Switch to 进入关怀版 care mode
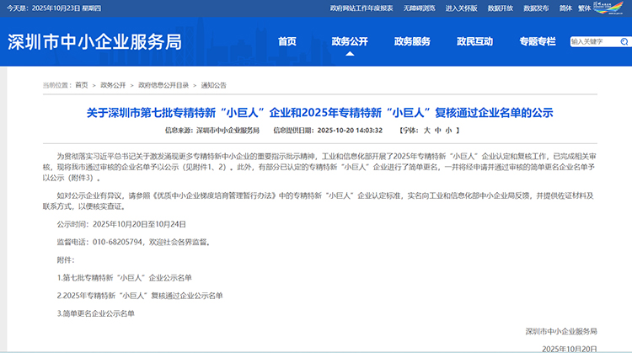Image resolution: width=632 pixels, height=353 pixels. coord(462,8)
